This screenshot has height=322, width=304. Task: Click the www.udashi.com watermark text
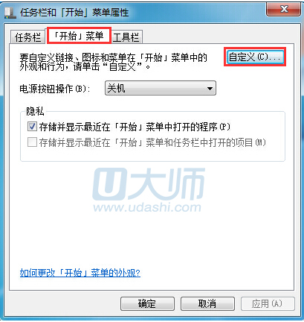click(x=147, y=207)
